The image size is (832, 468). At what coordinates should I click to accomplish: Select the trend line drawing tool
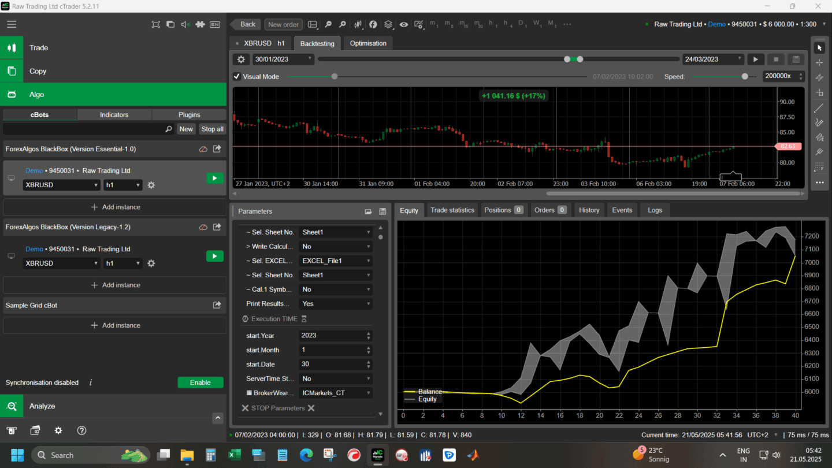pyautogui.click(x=819, y=108)
